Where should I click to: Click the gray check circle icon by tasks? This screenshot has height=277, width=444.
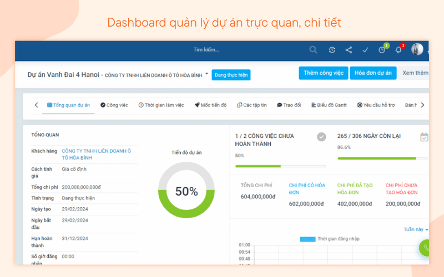[321, 137]
